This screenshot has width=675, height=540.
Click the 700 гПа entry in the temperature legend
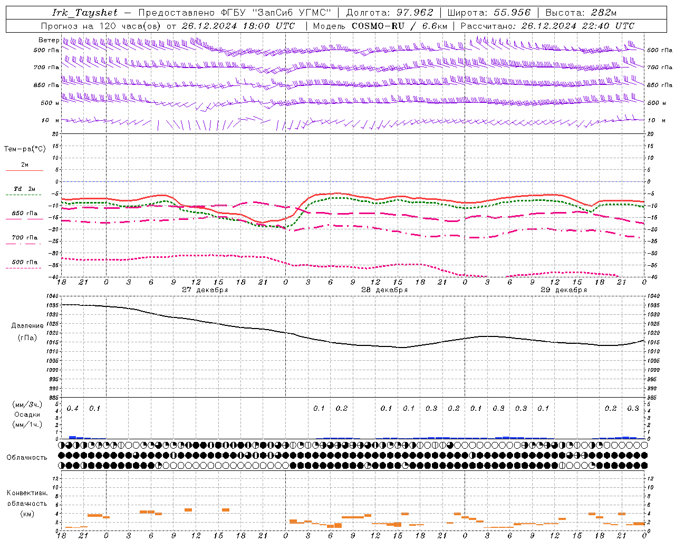[x=24, y=238]
